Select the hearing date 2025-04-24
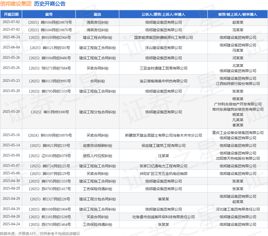Screen dimensions: 268x236 click(11, 224)
